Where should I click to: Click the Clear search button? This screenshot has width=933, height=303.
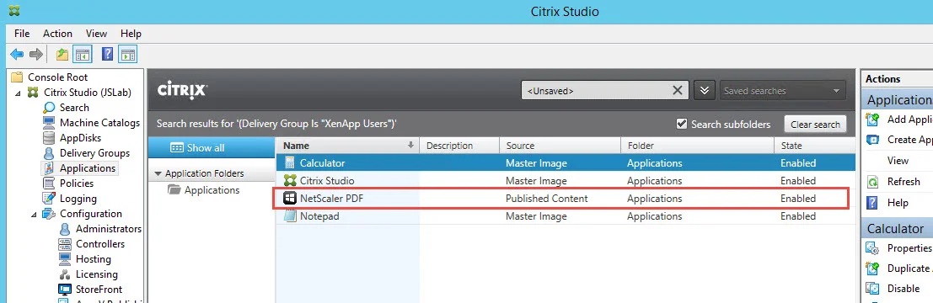[x=815, y=125]
